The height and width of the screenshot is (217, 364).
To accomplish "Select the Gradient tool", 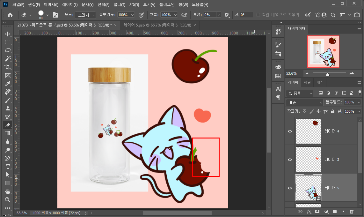I will pyautogui.click(x=8, y=133).
